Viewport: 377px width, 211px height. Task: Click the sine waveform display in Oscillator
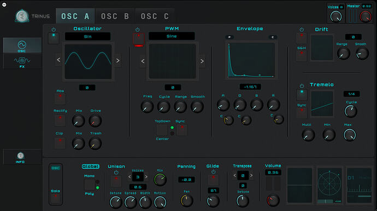[x=88, y=62]
